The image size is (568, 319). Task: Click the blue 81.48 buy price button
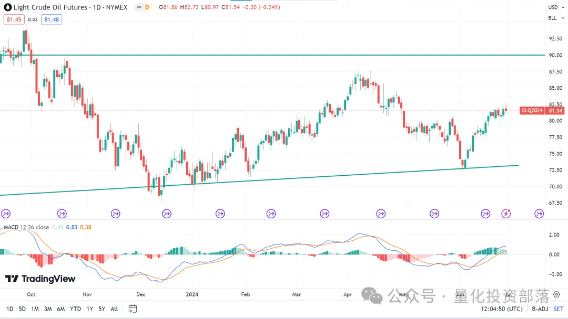pos(52,19)
